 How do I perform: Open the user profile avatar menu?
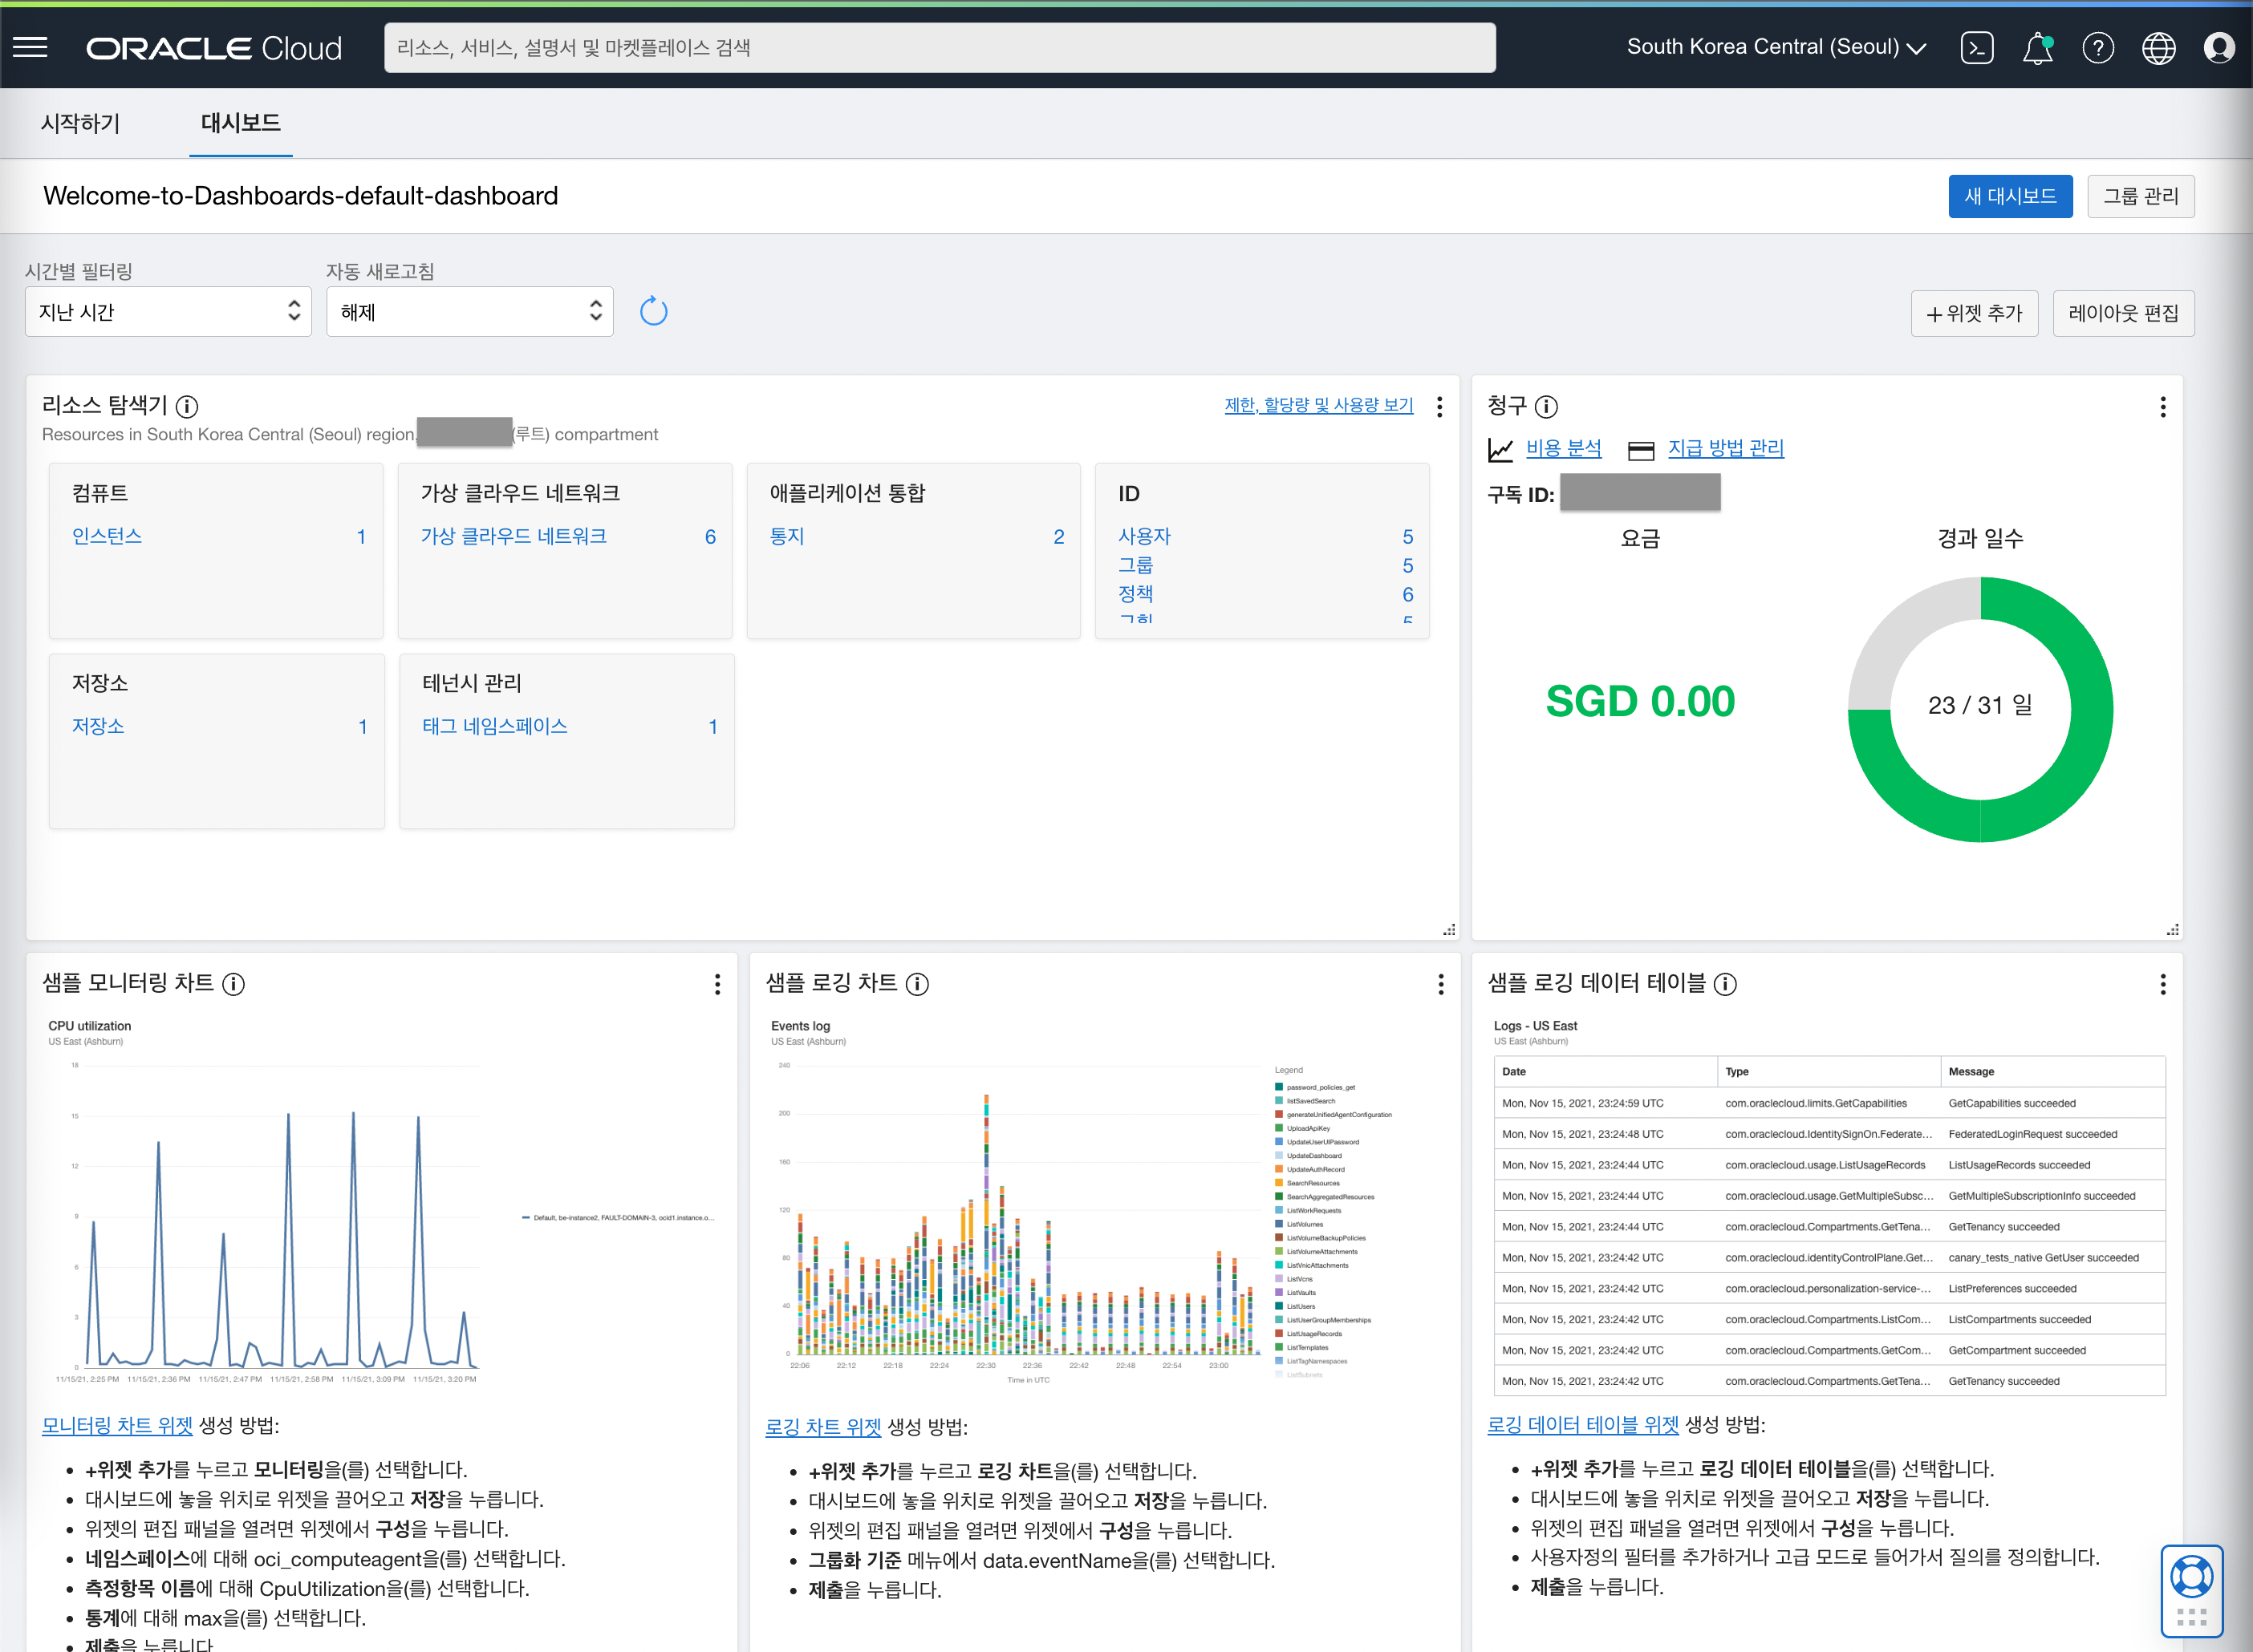point(2219,47)
